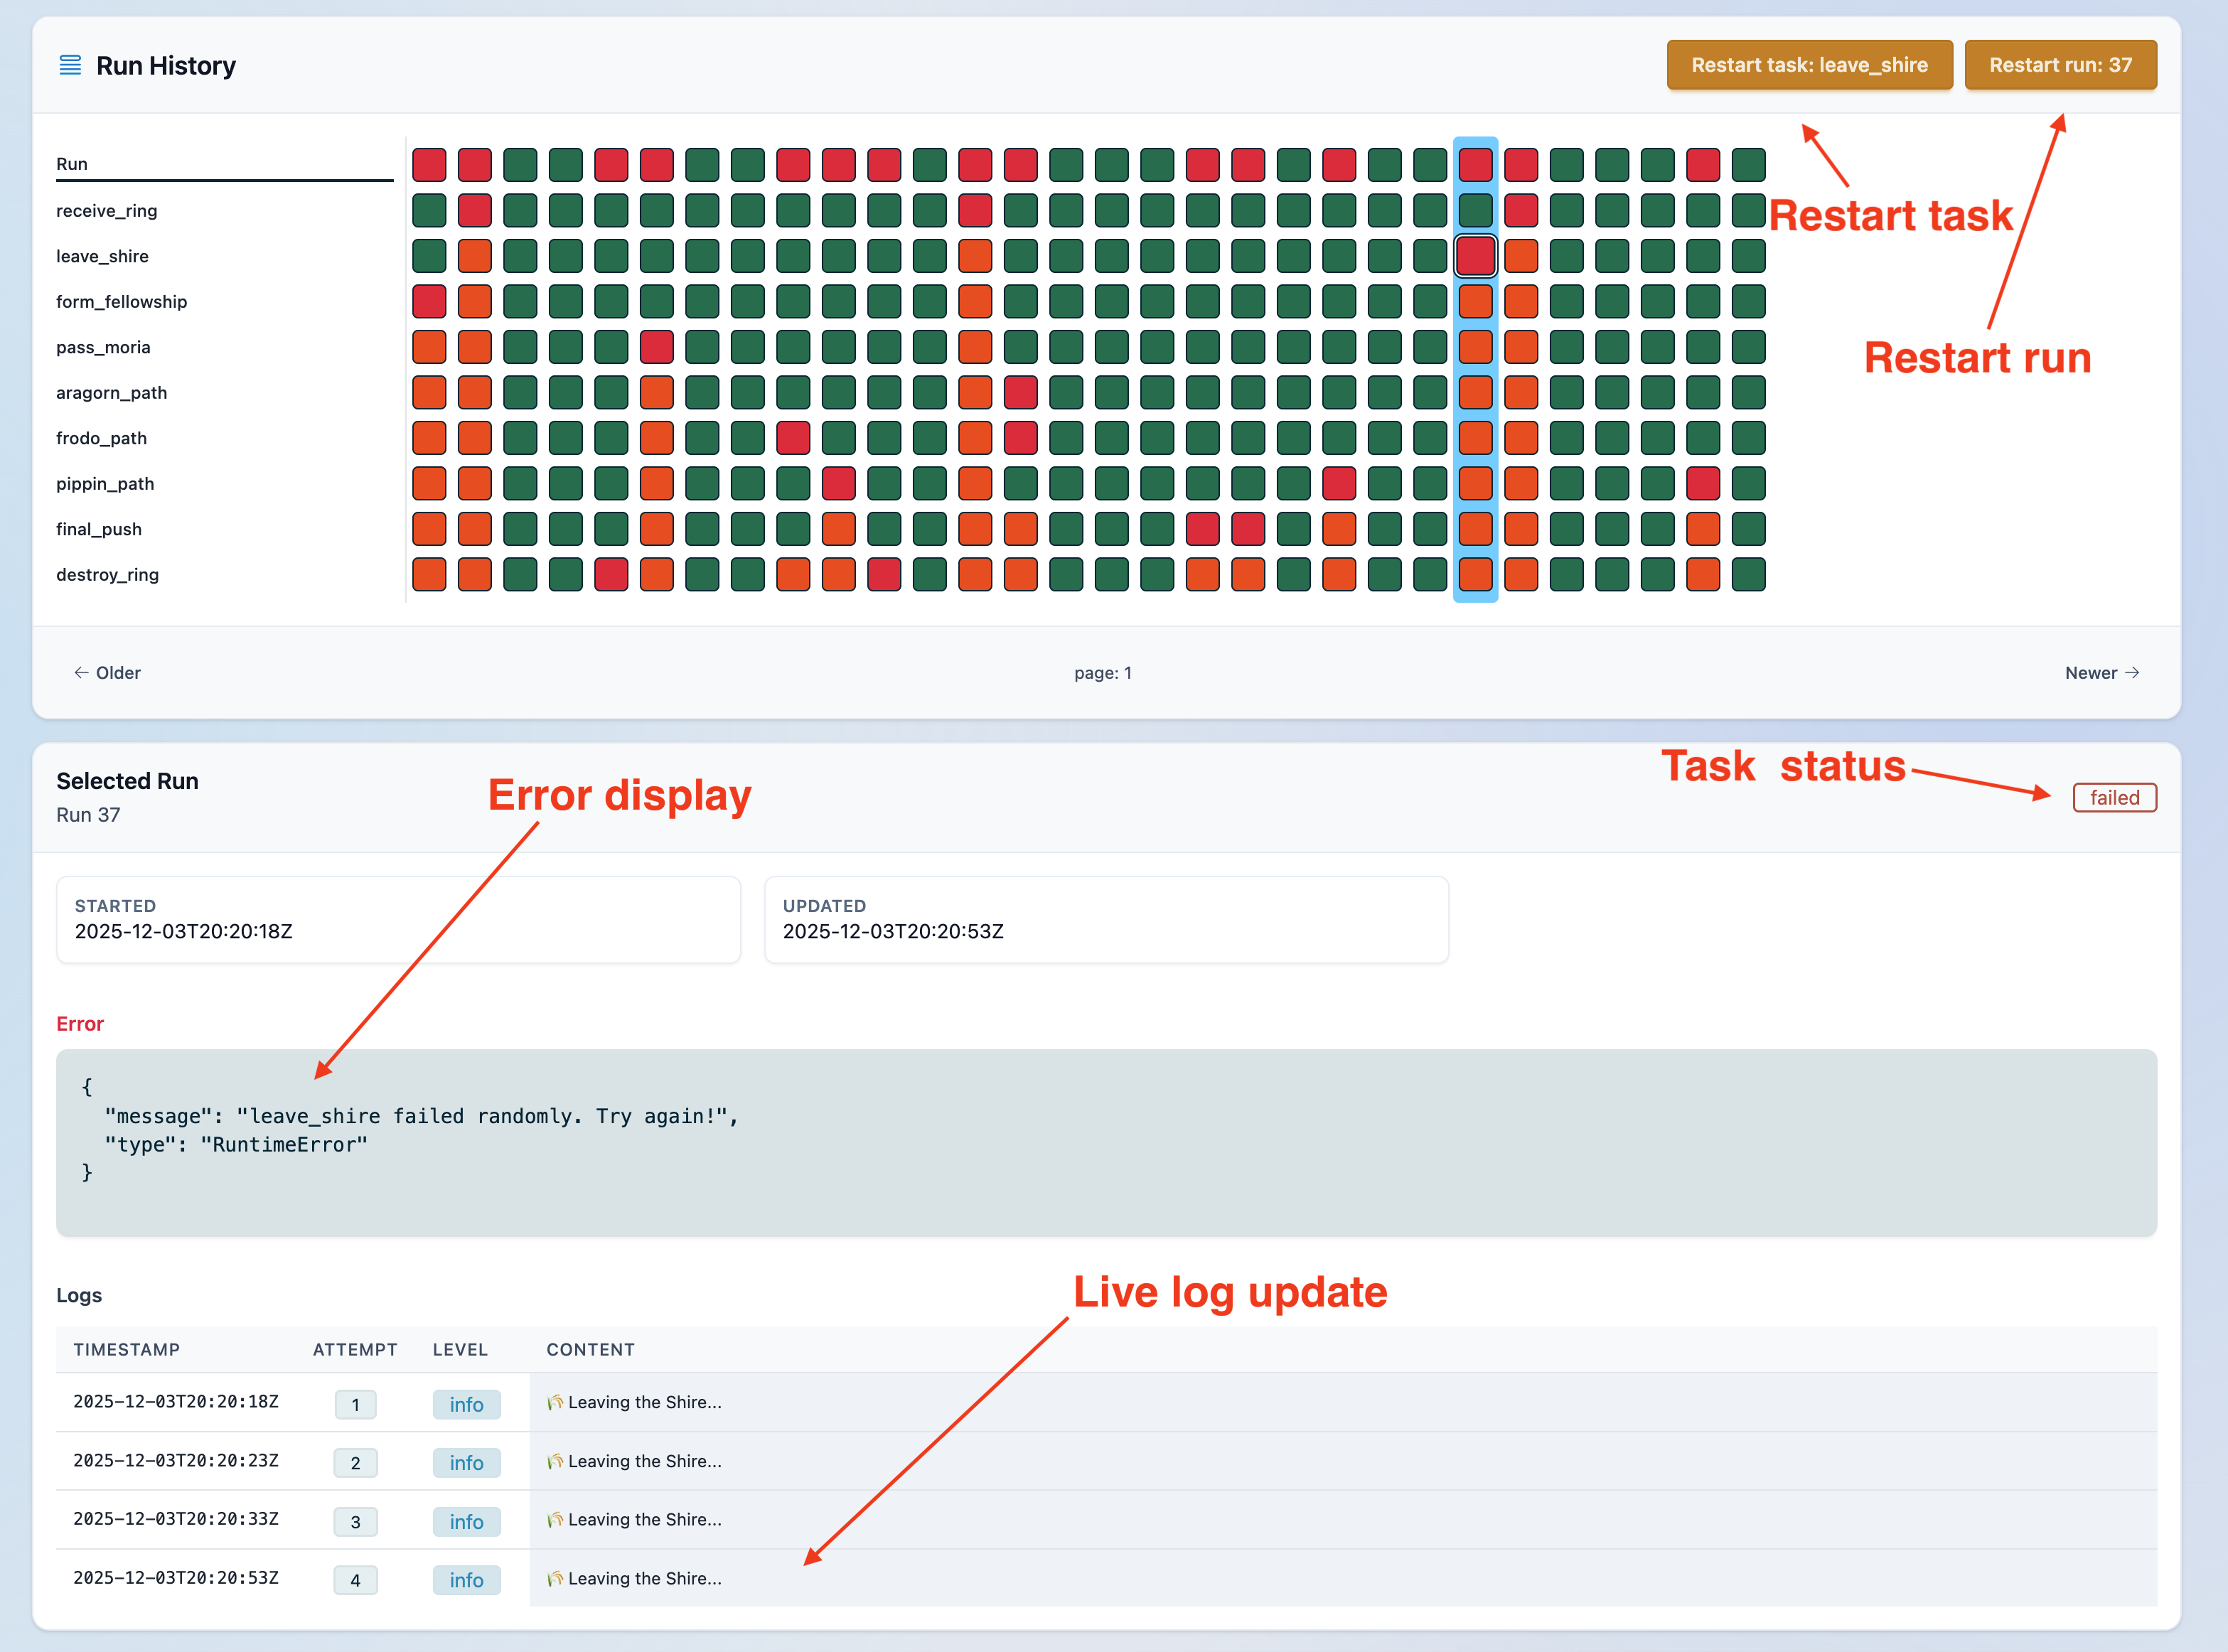Image resolution: width=2228 pixels, height=1652 pixels.
Task: Select the leave_shire task label
Action: coord(102,256)
